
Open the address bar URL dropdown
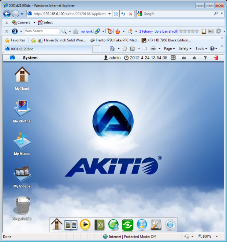click(109, 14)
